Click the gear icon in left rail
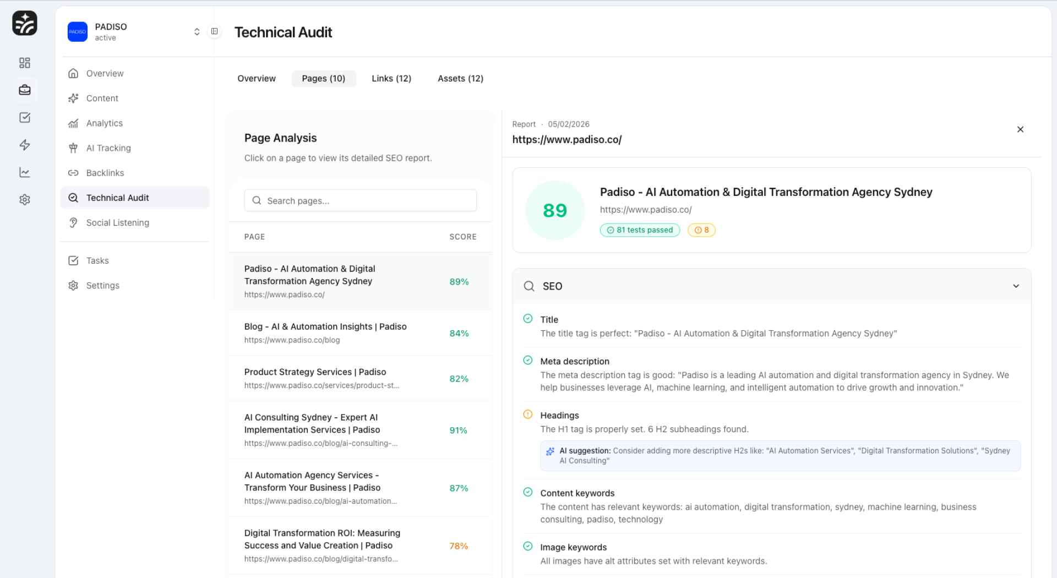 [x=25, y=200]
